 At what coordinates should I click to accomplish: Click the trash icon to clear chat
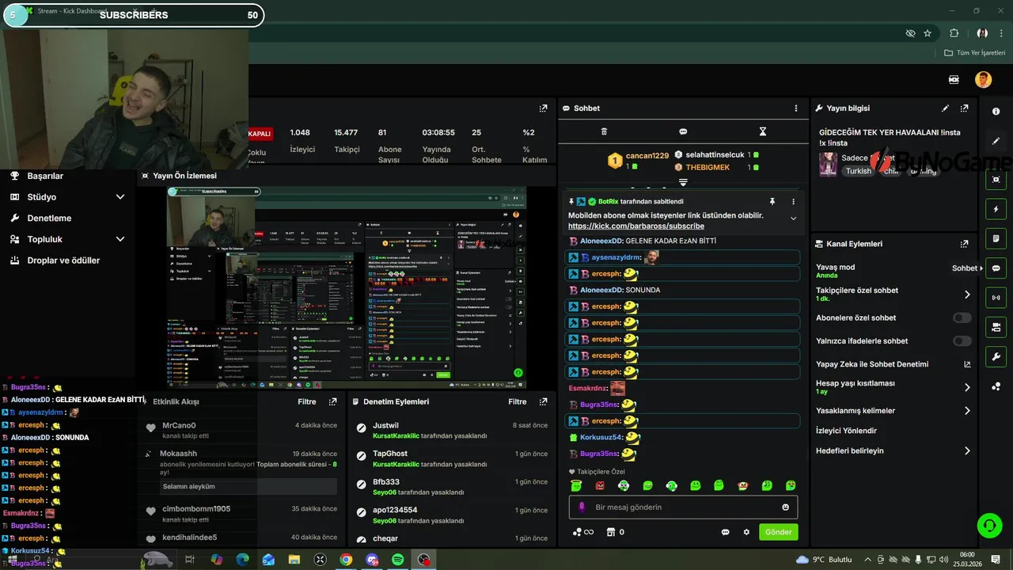[604, 131]
